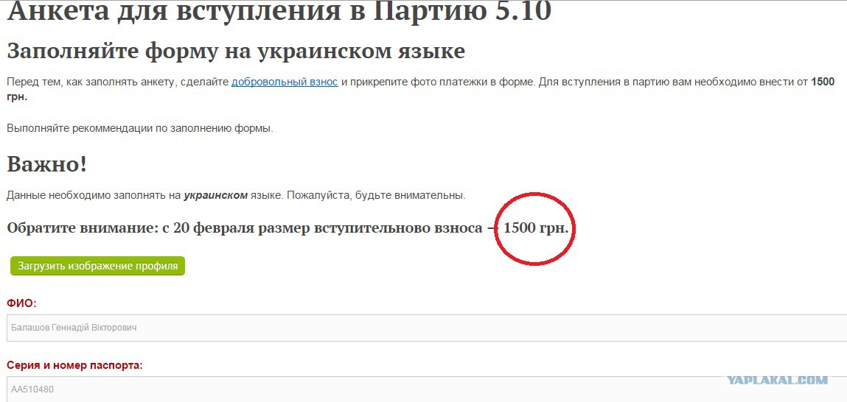Click the "Заполняйте форму на украинском языке" heading
The width and height of the screenshot is (847, 402).
click(235, 52)
